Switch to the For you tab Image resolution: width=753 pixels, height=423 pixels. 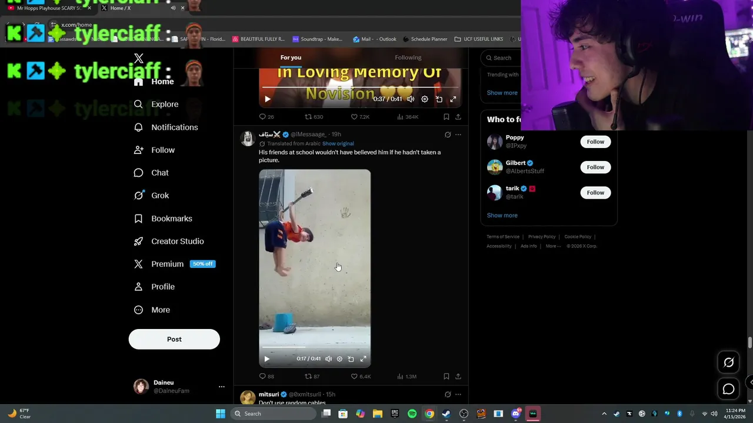pos(291,58)
